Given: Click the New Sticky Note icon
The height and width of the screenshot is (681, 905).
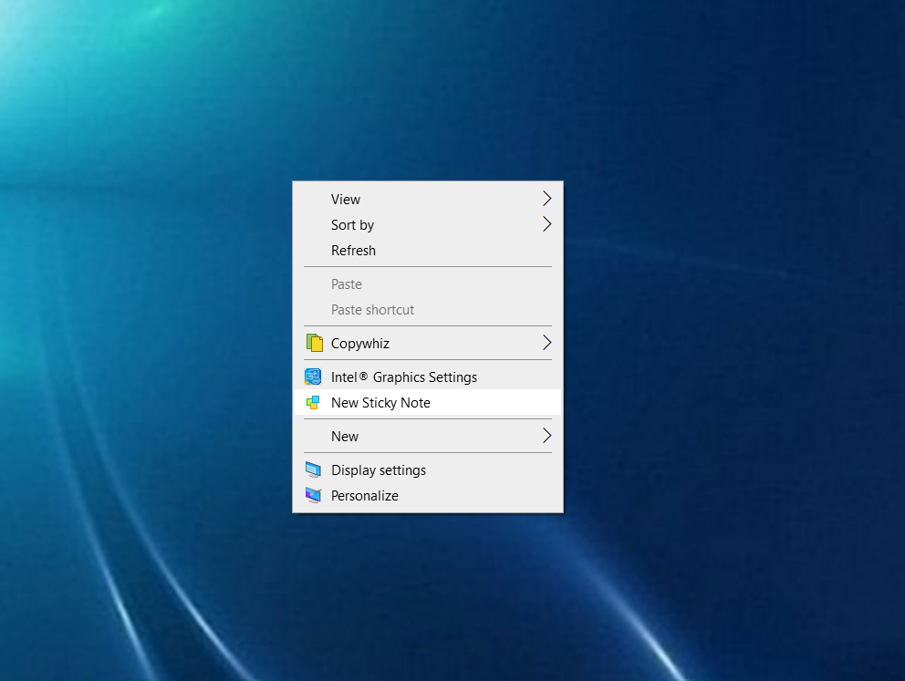Looking at the screenshot, I should 314,402.
